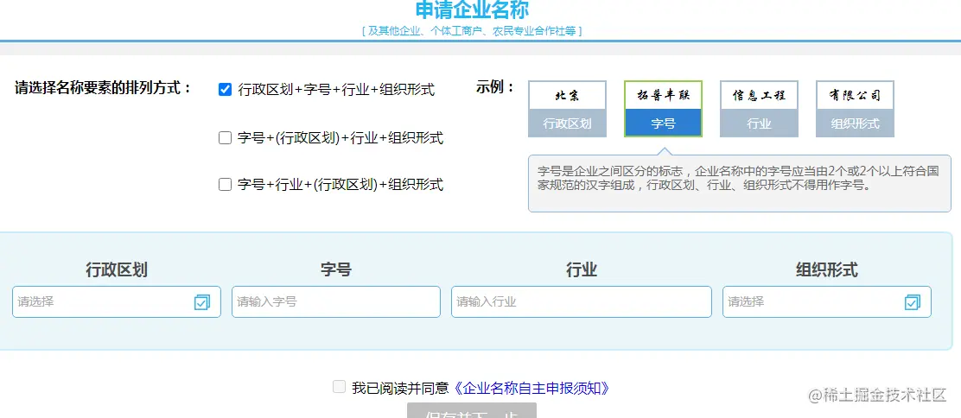961x418 pixels.
Task: Choose the 行业 example card 信息工程
Action: pos(759,109)
